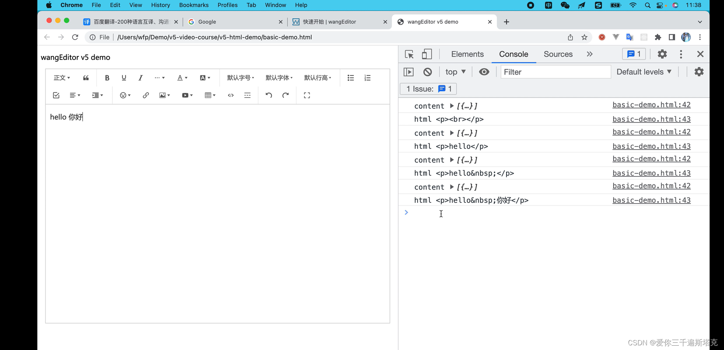Open basic-demo.html:43 source link

[652, 119]
